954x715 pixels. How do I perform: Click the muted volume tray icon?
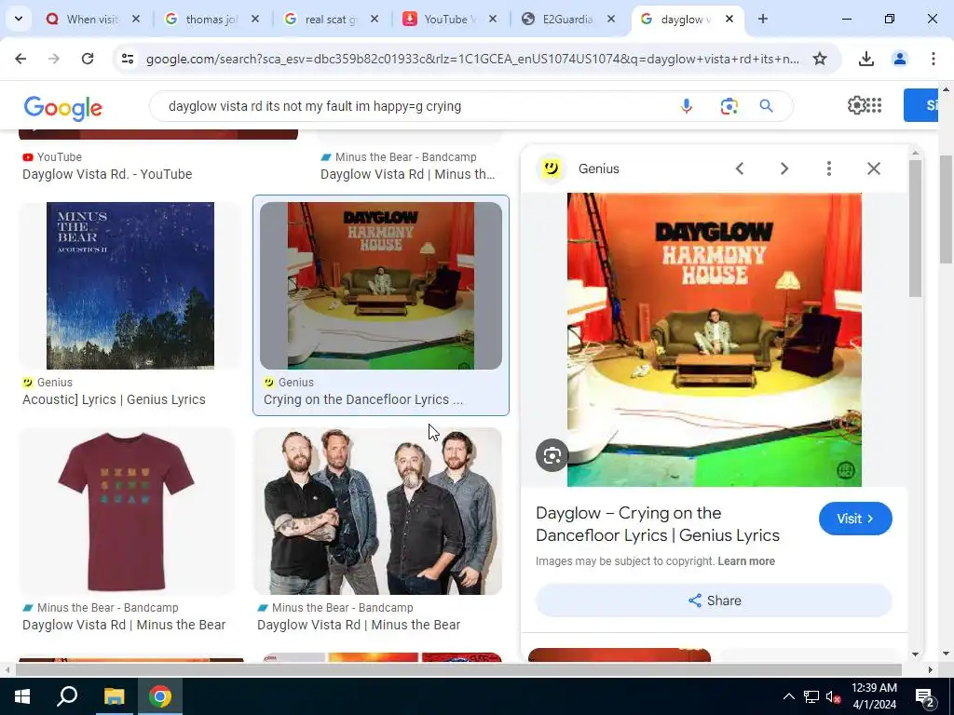point(834,696)
